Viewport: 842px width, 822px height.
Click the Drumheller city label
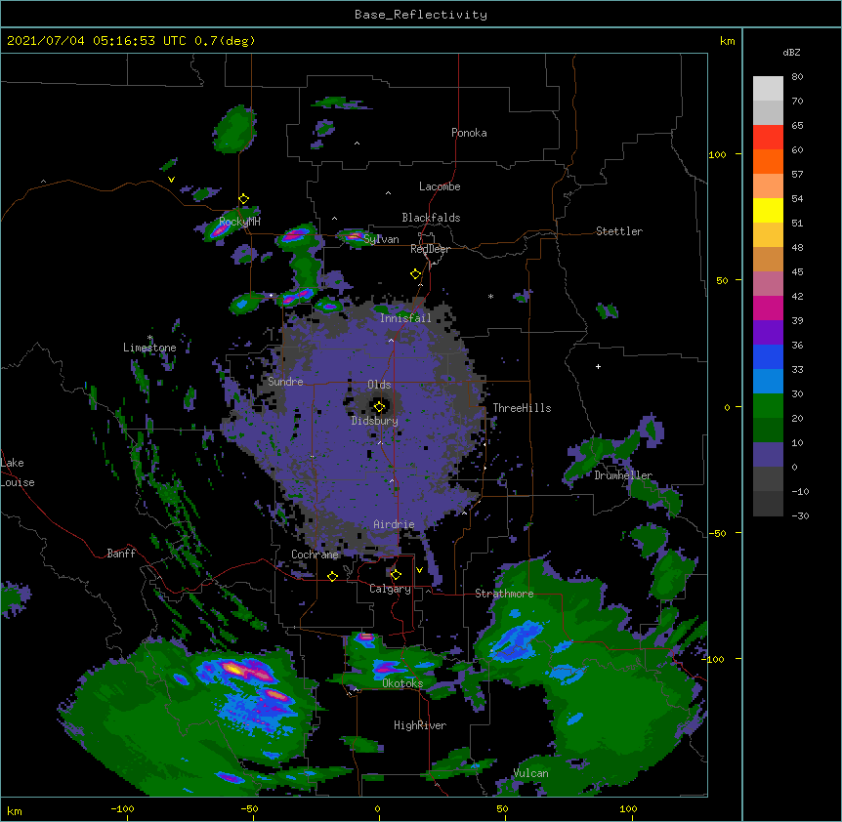tap(623, 475)
